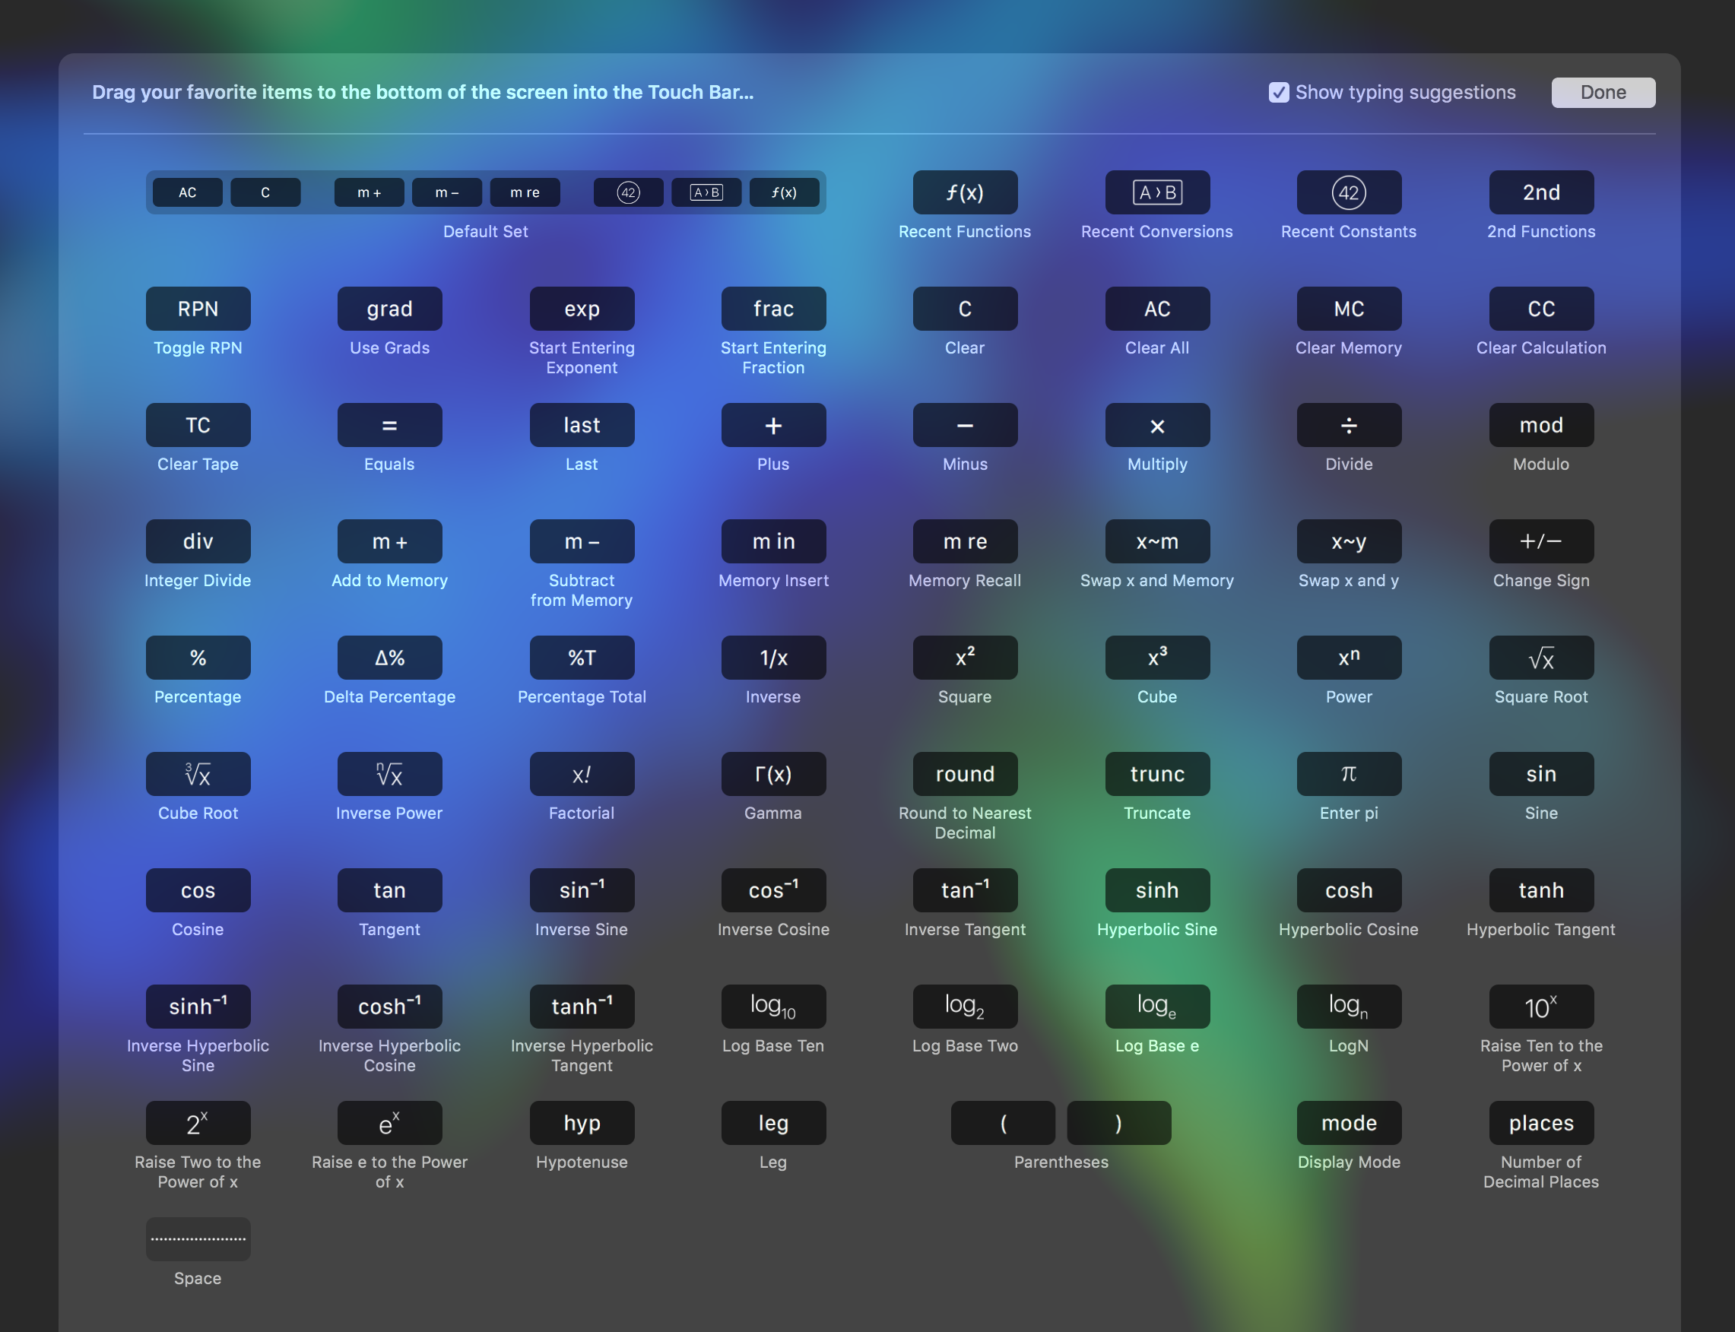Select the x! Factorial item
The width and height of the screenshot is (1735, 1332).
[581, 774]
